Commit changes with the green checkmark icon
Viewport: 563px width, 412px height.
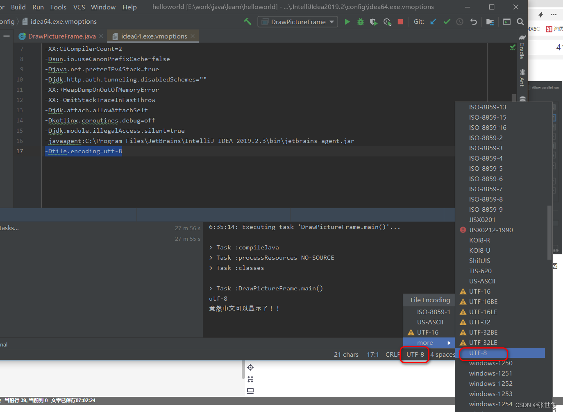coord(447,22)
